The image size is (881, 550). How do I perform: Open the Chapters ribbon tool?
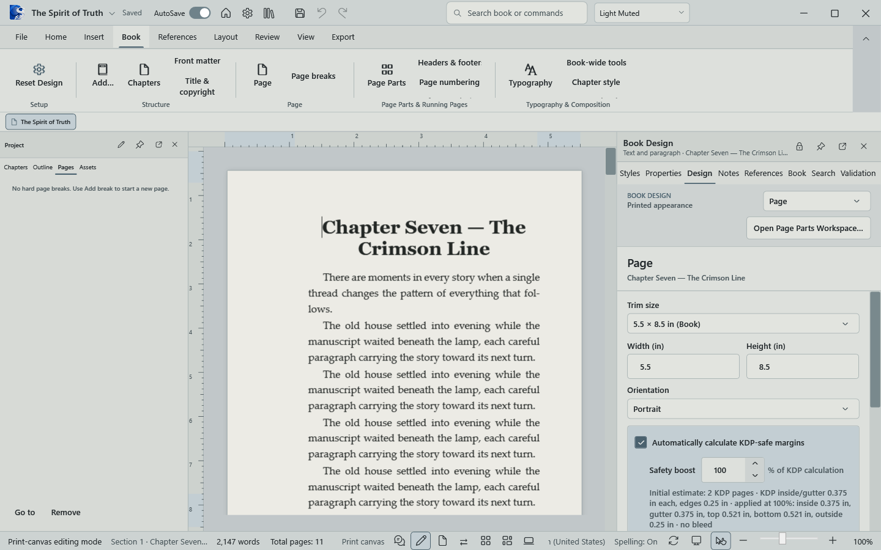coord(144,76)
